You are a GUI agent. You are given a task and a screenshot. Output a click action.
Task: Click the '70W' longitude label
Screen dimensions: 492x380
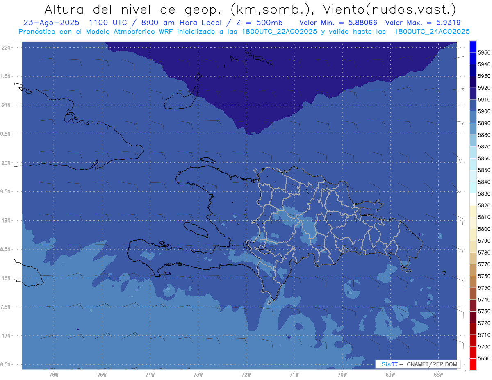click(x=342, y=374)
